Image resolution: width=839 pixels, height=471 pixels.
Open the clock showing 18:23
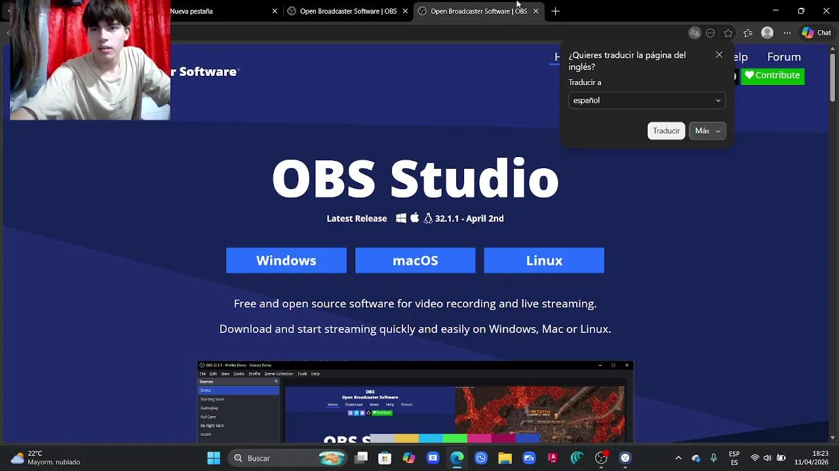(x=811, y=458)
